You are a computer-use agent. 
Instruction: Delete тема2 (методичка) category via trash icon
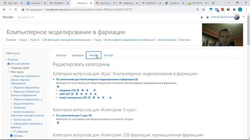pos(89,98)
